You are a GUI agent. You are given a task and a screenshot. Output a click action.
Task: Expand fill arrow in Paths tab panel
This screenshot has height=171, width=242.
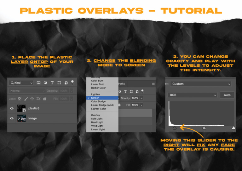click(x=141, y=105)
